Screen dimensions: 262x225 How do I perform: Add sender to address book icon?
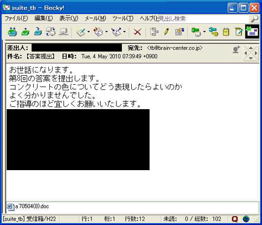click(236, 50)
